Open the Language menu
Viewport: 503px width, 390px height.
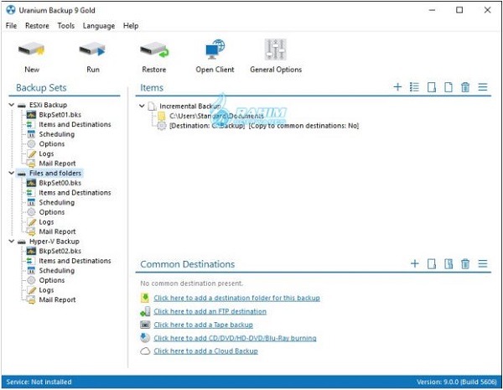(x=99, y=26)
